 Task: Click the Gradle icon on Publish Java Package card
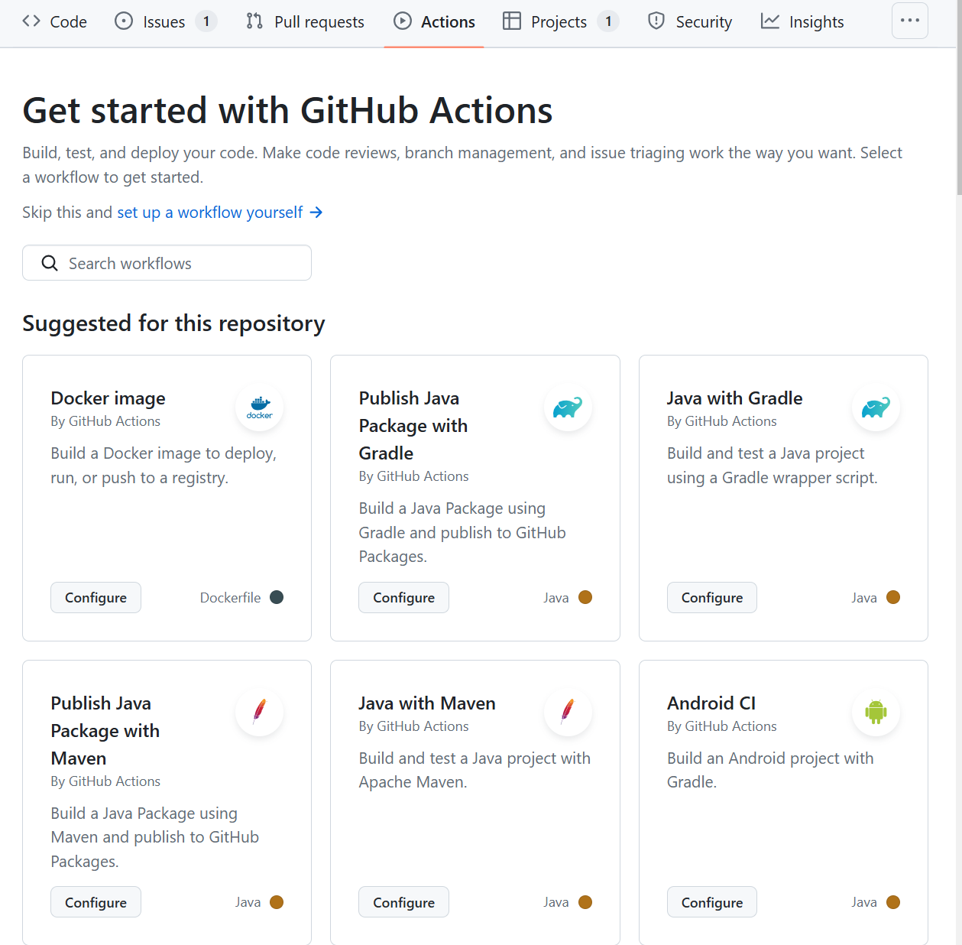[568, 408]
